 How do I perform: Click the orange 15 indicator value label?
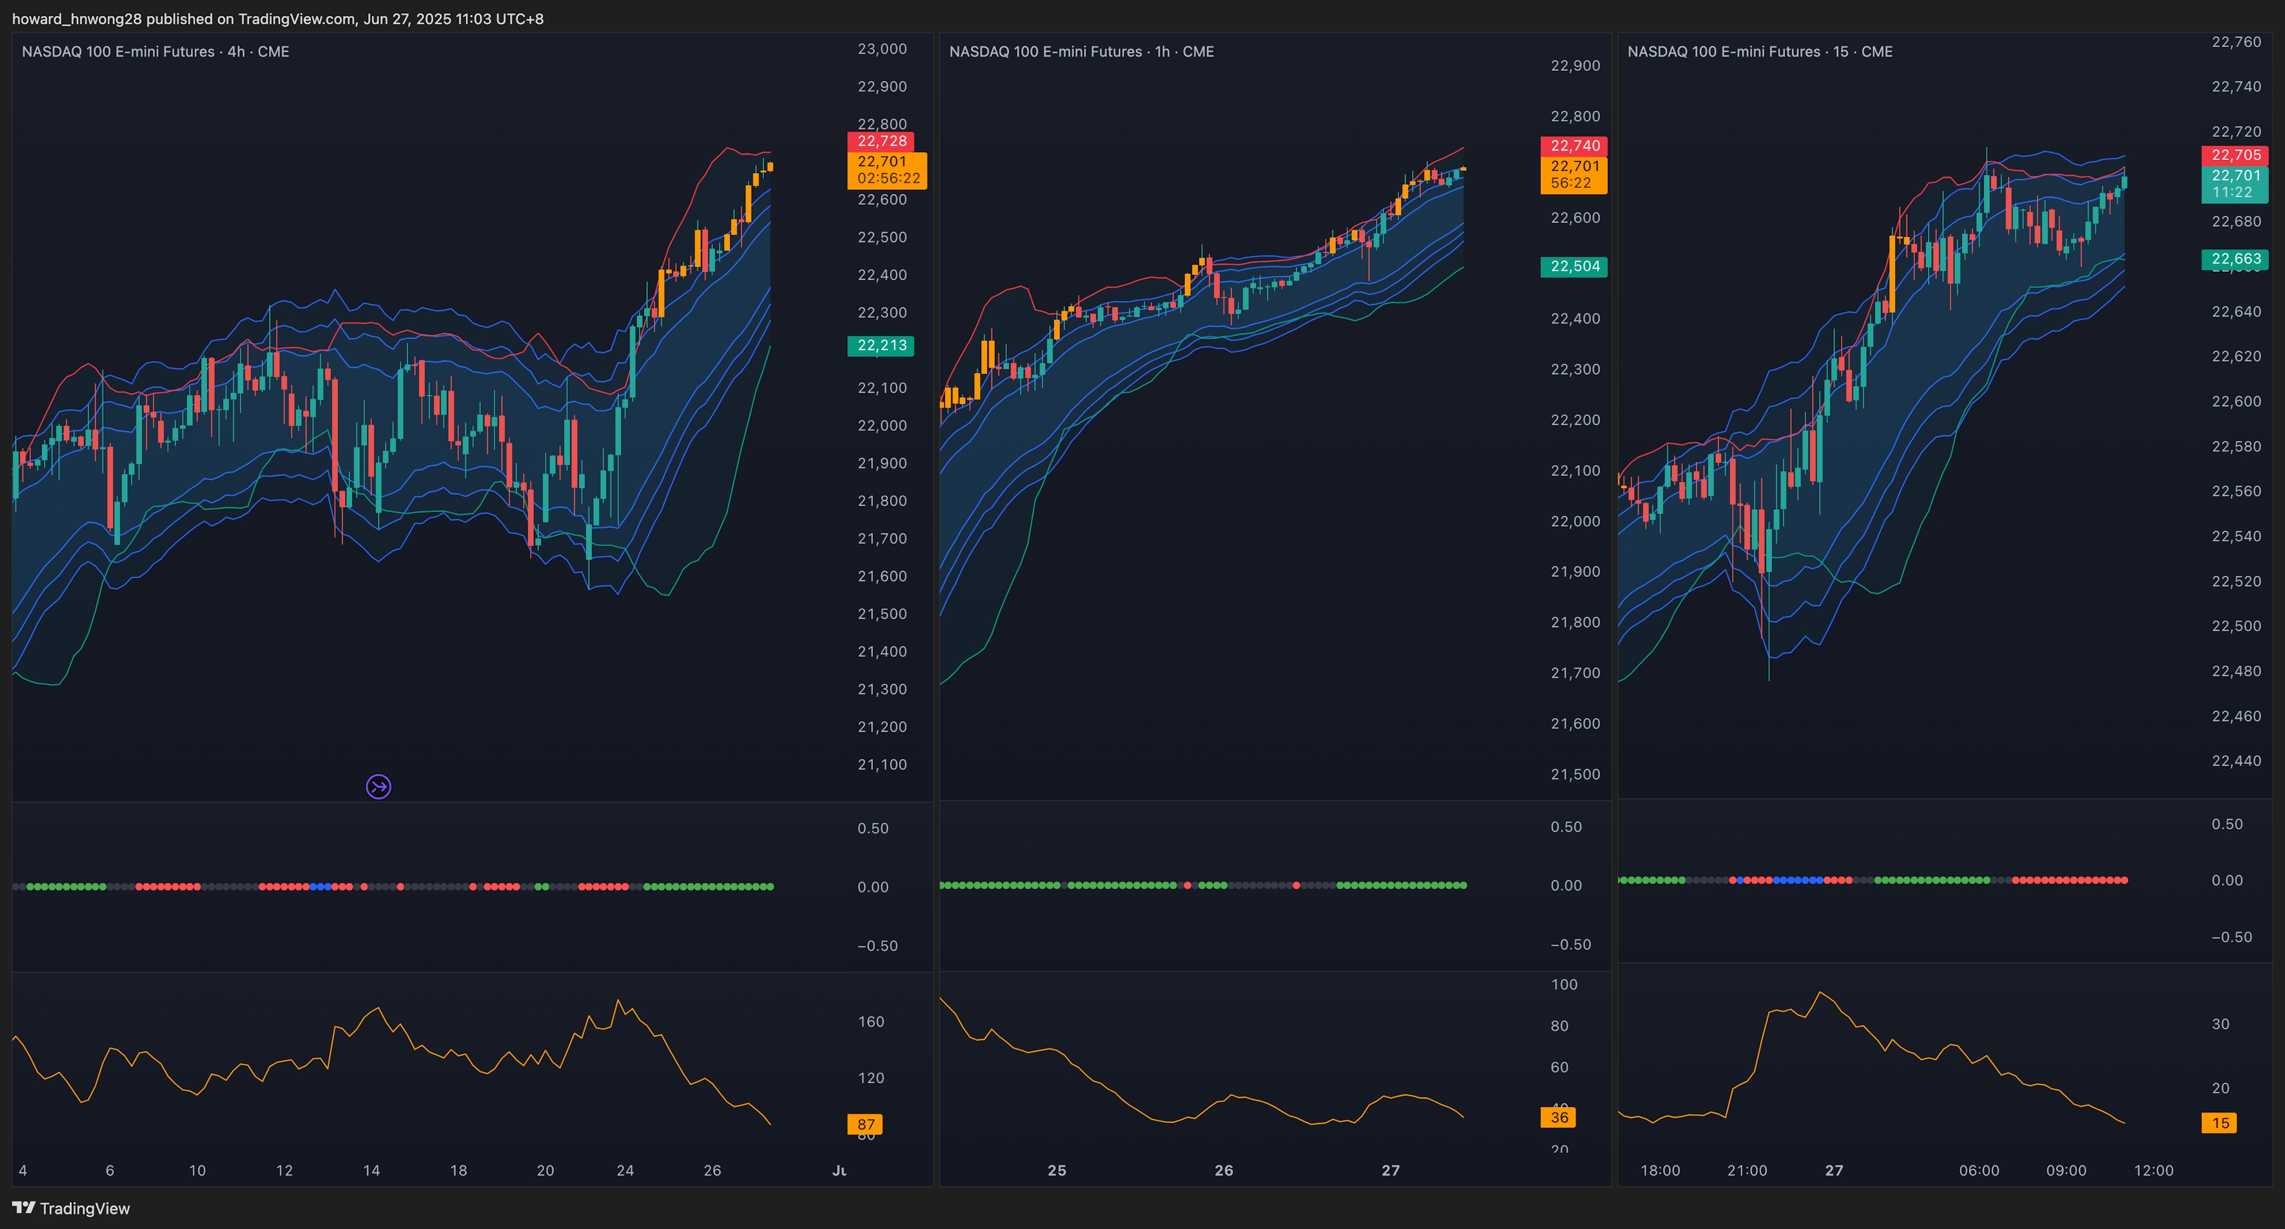2220,1123
